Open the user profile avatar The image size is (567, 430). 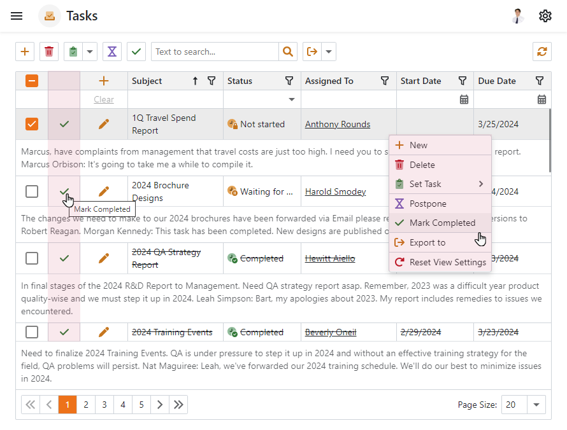click(x=518, y=16)
